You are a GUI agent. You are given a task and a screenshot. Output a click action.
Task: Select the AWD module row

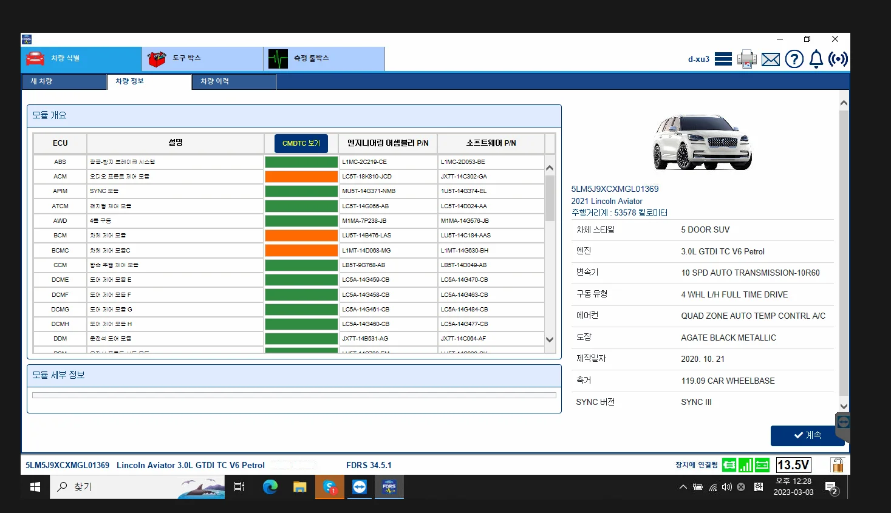coord(289,221)
